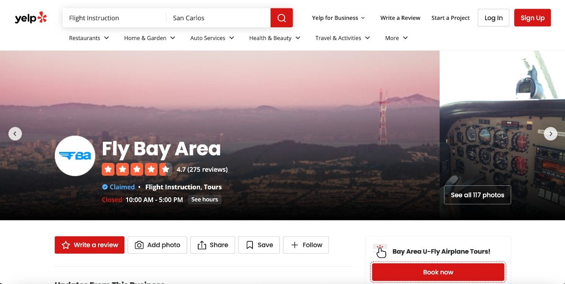Click the Flight Instruction search field
Viewport: 565px width, 284px height.
pos(115,18)
